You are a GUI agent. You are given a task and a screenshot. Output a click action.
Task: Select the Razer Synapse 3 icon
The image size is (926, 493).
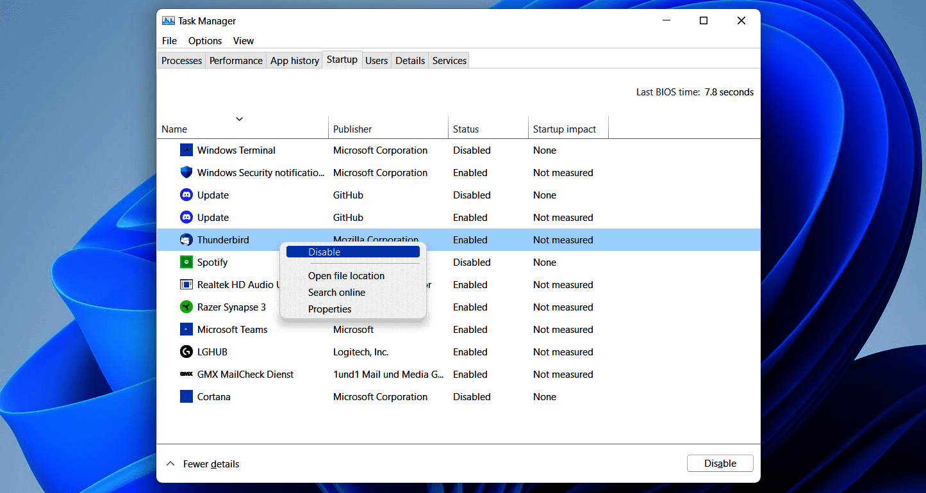coord(185,307)
